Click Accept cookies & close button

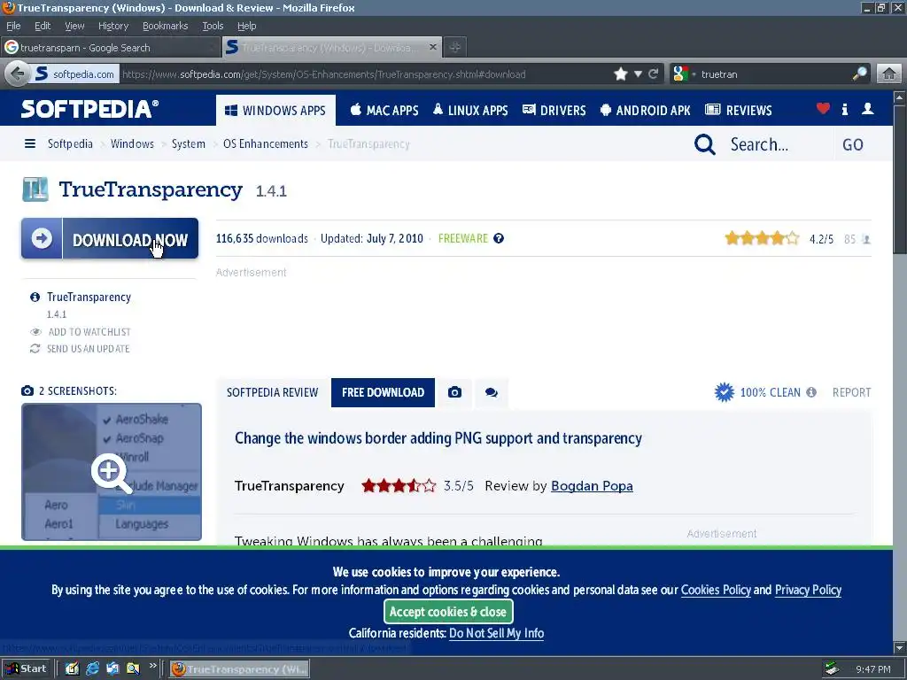pyautogui.click(x=447, y=612)
